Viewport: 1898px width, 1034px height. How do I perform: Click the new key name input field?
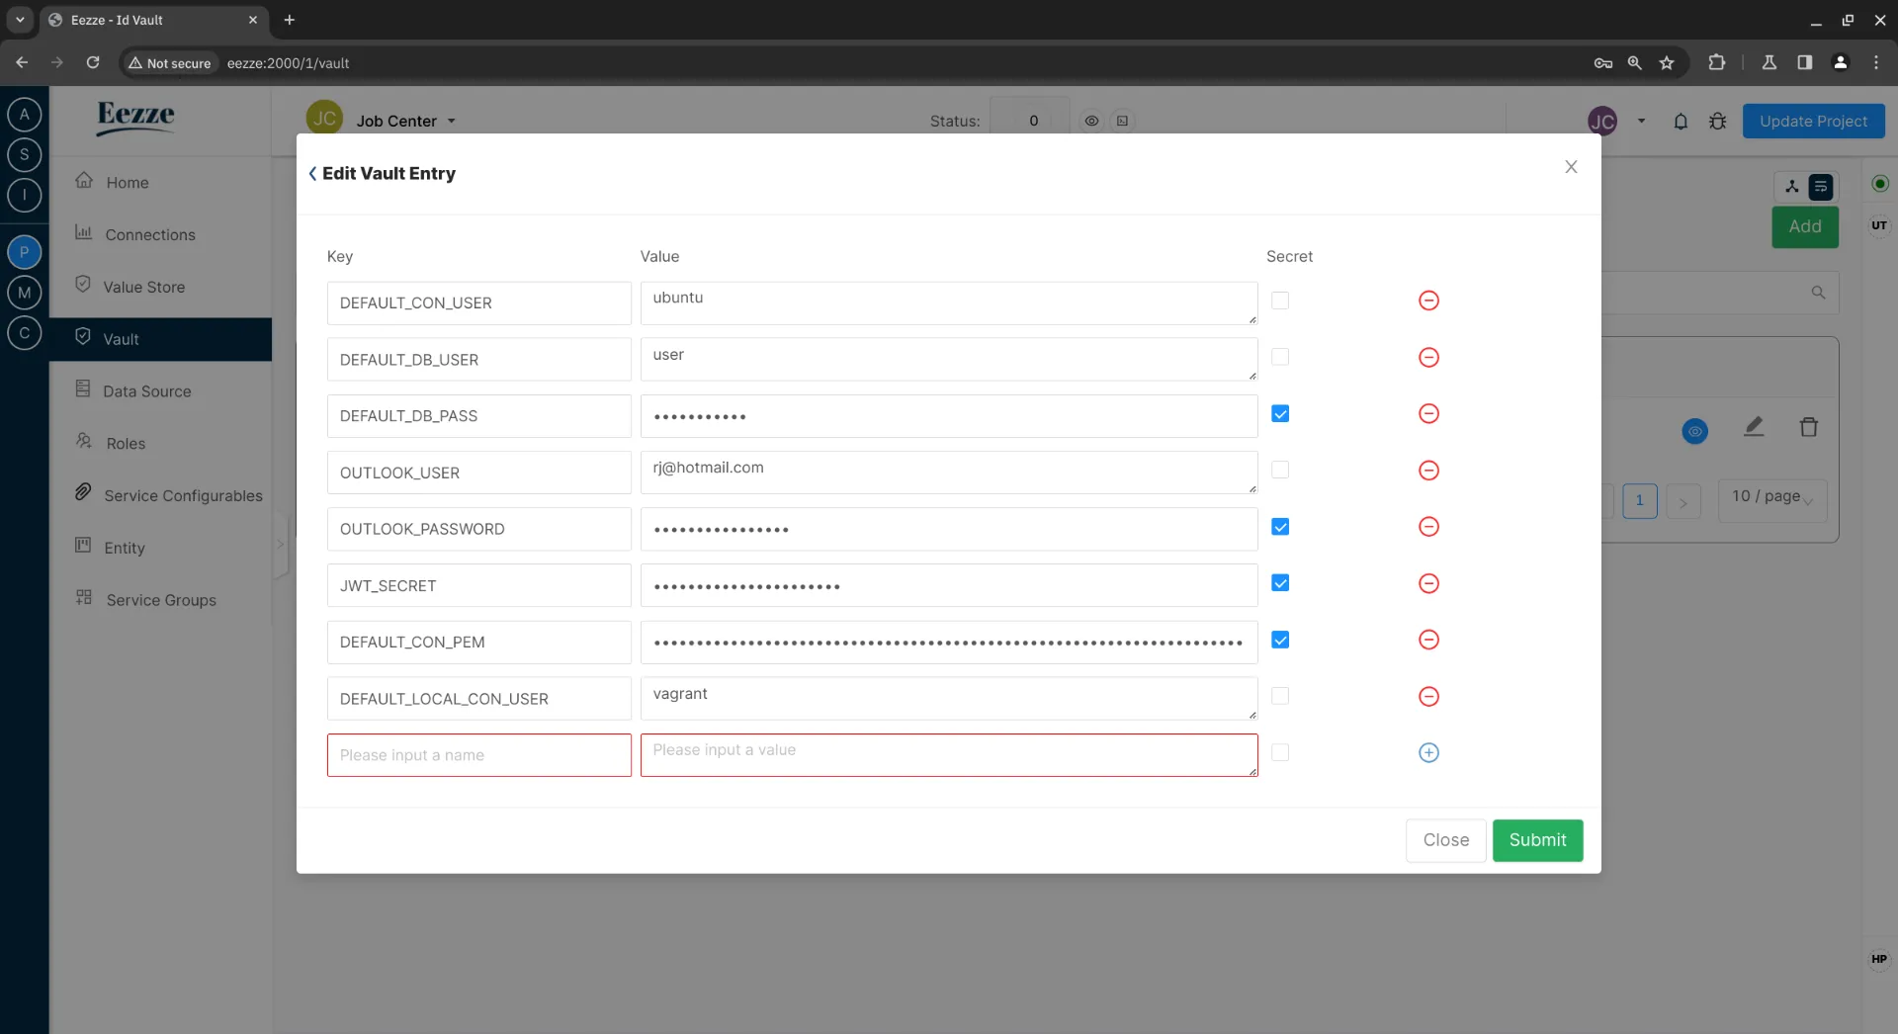pos(478,755)
